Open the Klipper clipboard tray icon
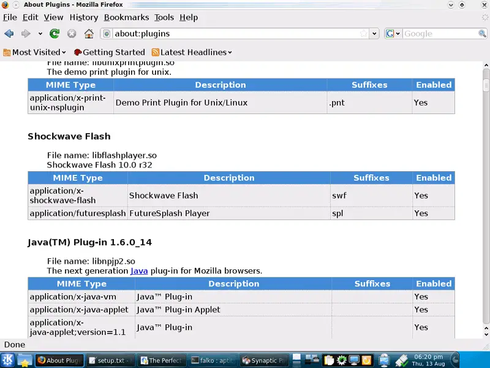Screen dimensions: 490x368 329,361
